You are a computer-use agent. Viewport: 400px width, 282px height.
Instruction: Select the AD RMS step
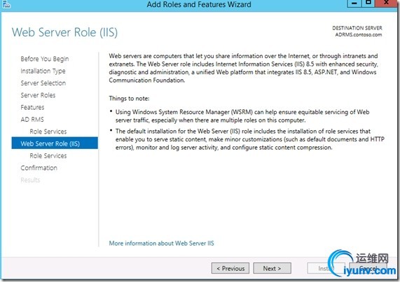32,120
